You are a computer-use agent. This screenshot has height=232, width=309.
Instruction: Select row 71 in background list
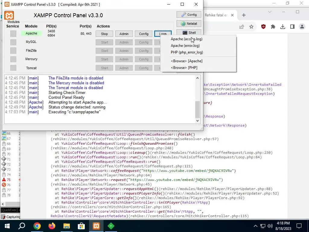click(x=11, y=159)
